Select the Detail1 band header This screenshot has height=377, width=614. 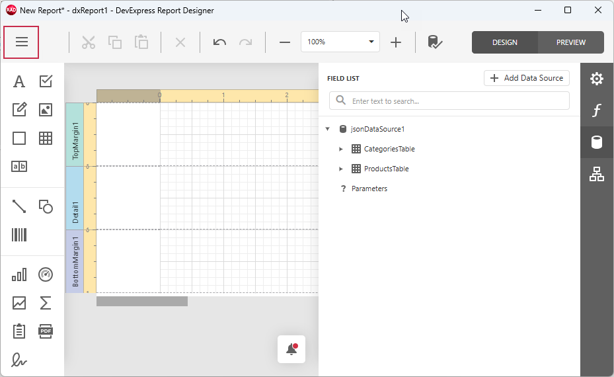click(x=75, y=198)
